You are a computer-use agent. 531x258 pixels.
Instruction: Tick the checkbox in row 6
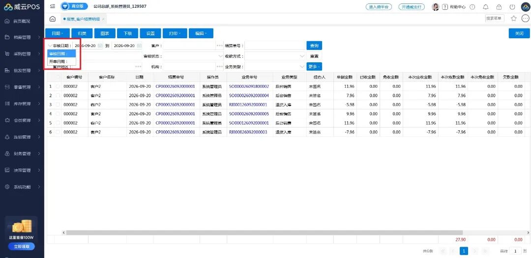point(58,132)
